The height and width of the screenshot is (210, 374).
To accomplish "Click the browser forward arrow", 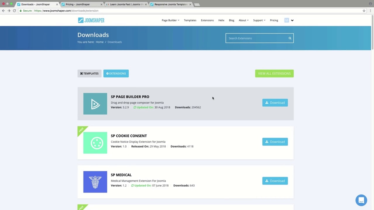I will 9,10.
